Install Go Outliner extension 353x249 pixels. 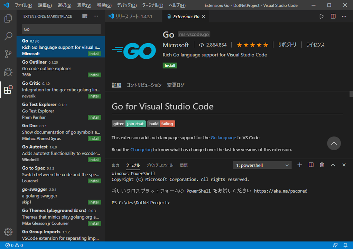click(94, 75)
